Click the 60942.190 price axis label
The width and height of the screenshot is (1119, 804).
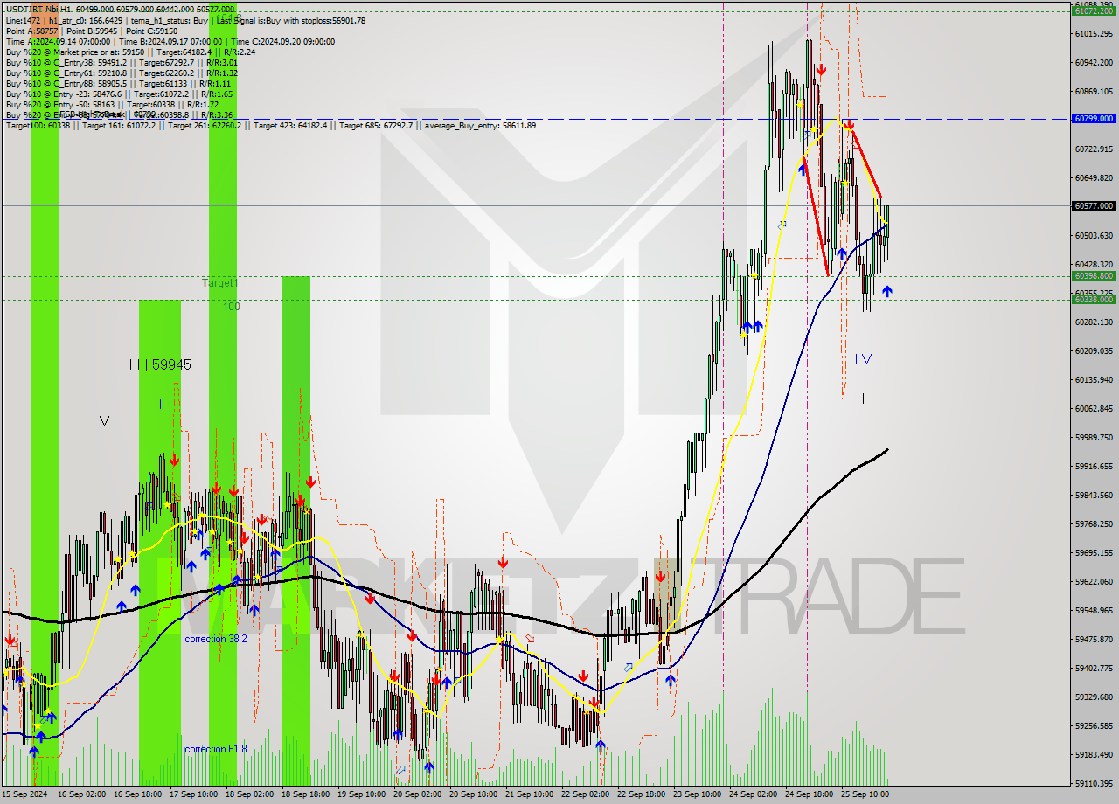(x=1095, y=63)
